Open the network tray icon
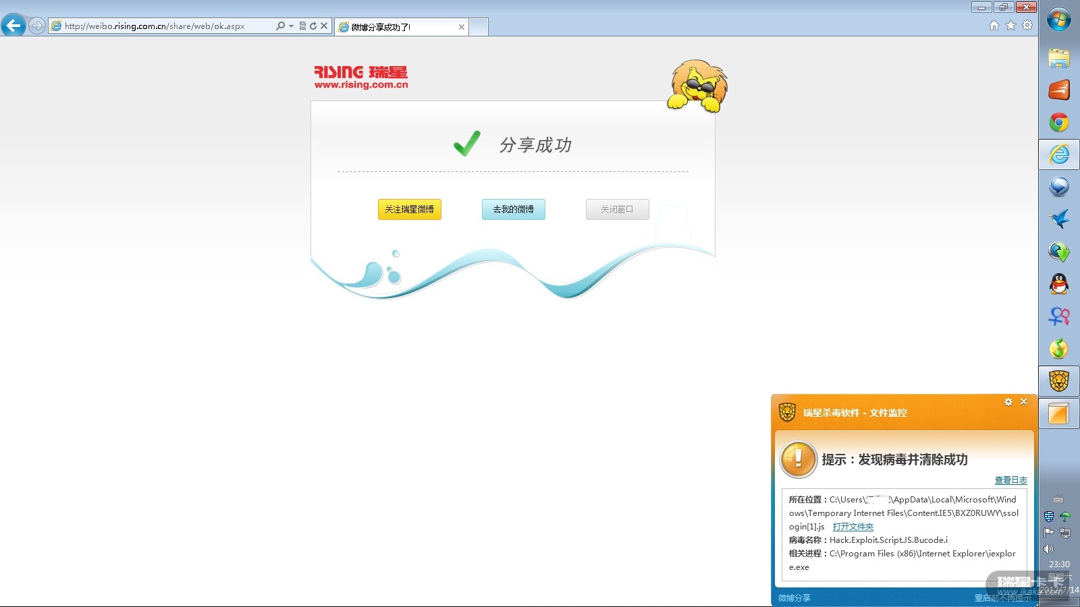This screenshot has width=1080, height=607. click(x=1065, y=533)
